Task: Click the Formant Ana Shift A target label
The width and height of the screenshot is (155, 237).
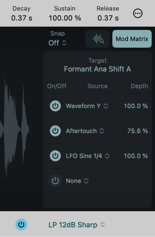Action: 97,69
